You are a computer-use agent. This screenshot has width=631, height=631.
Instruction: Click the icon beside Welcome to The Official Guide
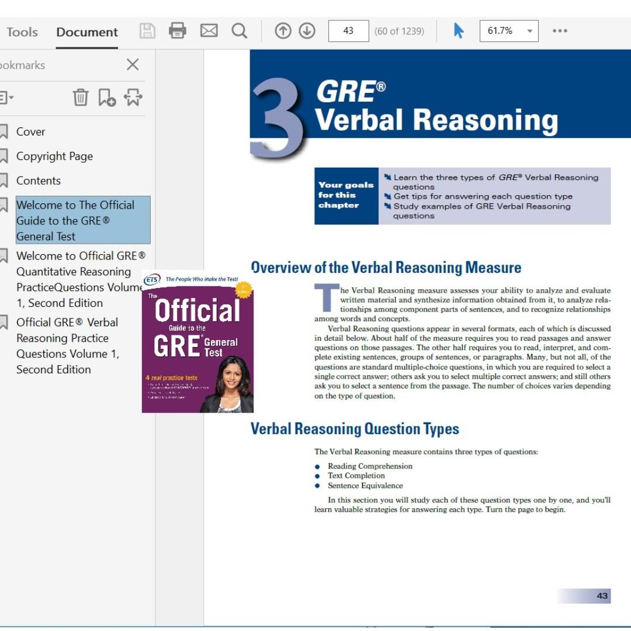4,205
